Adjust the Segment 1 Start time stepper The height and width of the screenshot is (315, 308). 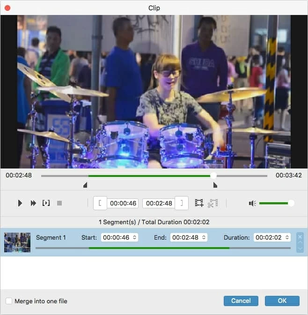(x=135, y=237)
